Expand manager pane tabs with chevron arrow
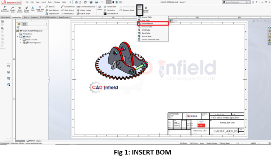The height and width of the screenshot is (161, 271). pos(46,24)
